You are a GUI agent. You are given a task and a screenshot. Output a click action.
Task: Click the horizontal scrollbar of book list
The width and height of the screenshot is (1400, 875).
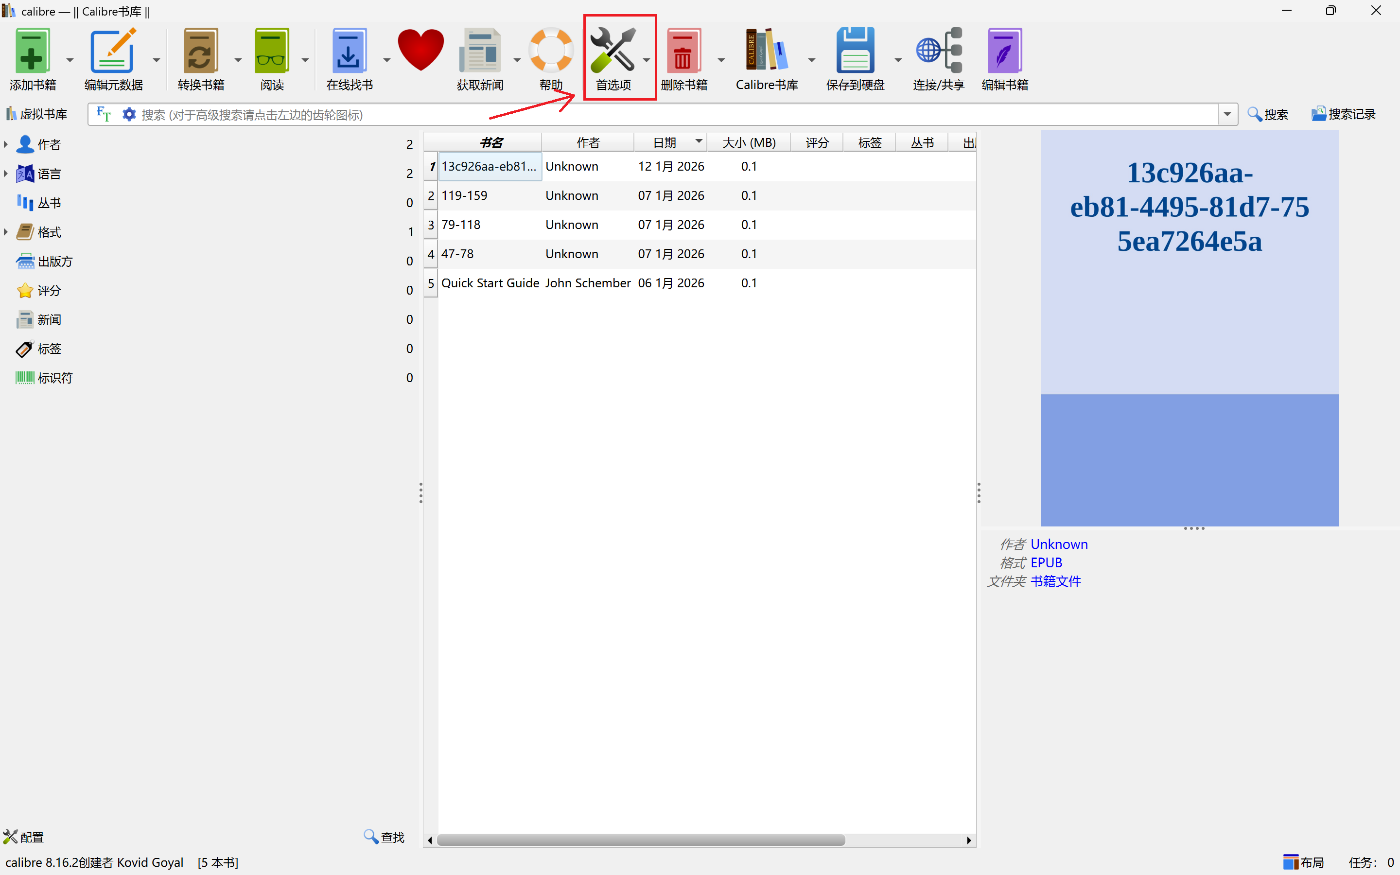(640, 840)
